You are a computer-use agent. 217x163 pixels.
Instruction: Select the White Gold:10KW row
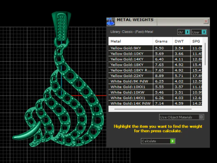coord(155,92)
